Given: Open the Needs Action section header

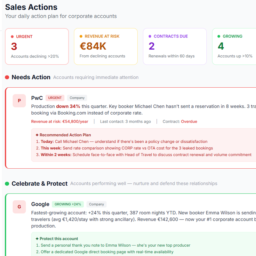Looking at the screenshot, I should tap(31, 77).
